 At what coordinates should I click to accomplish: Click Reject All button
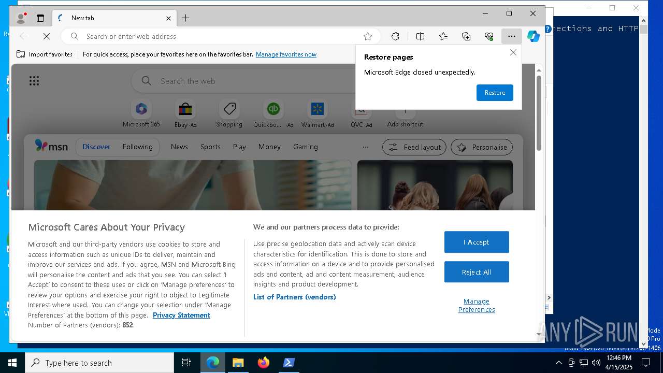point(477,272)
